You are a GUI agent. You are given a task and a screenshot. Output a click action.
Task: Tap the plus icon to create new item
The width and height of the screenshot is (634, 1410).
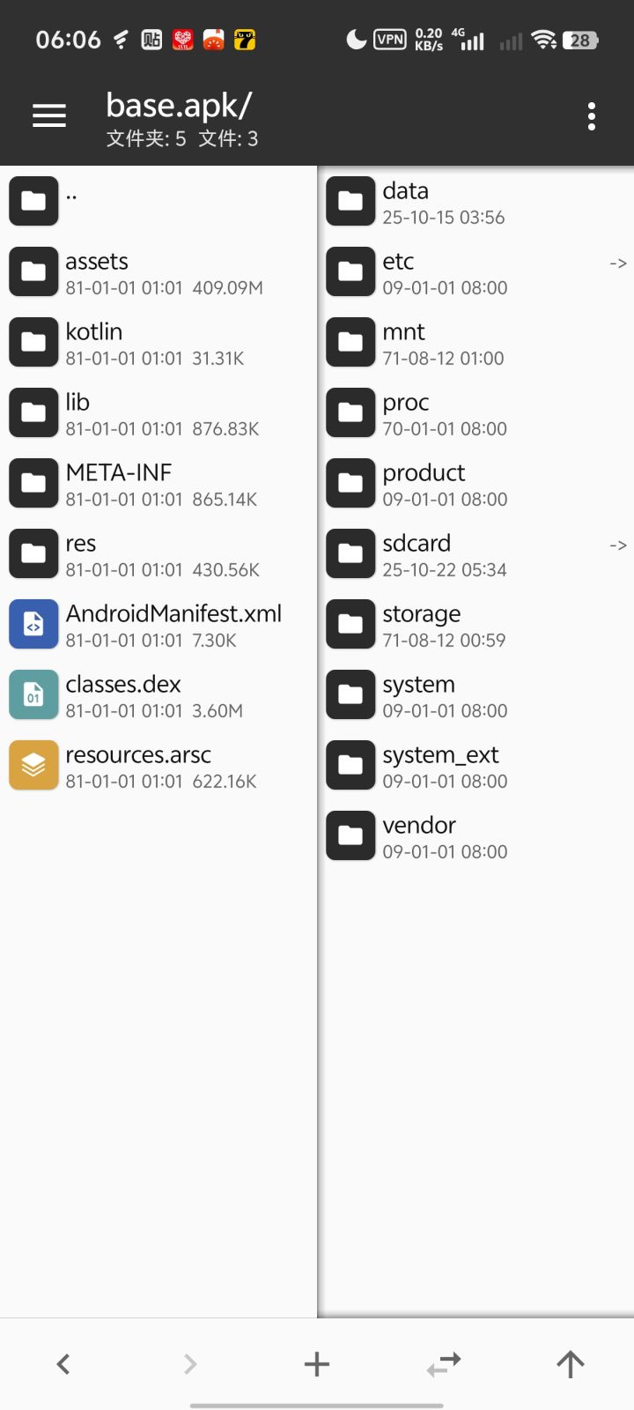[x=317, y=1364]
